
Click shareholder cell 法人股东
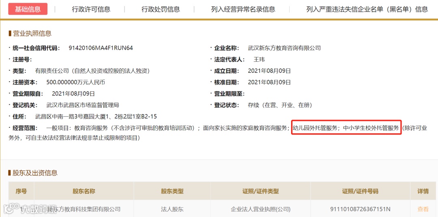[172, 209]
